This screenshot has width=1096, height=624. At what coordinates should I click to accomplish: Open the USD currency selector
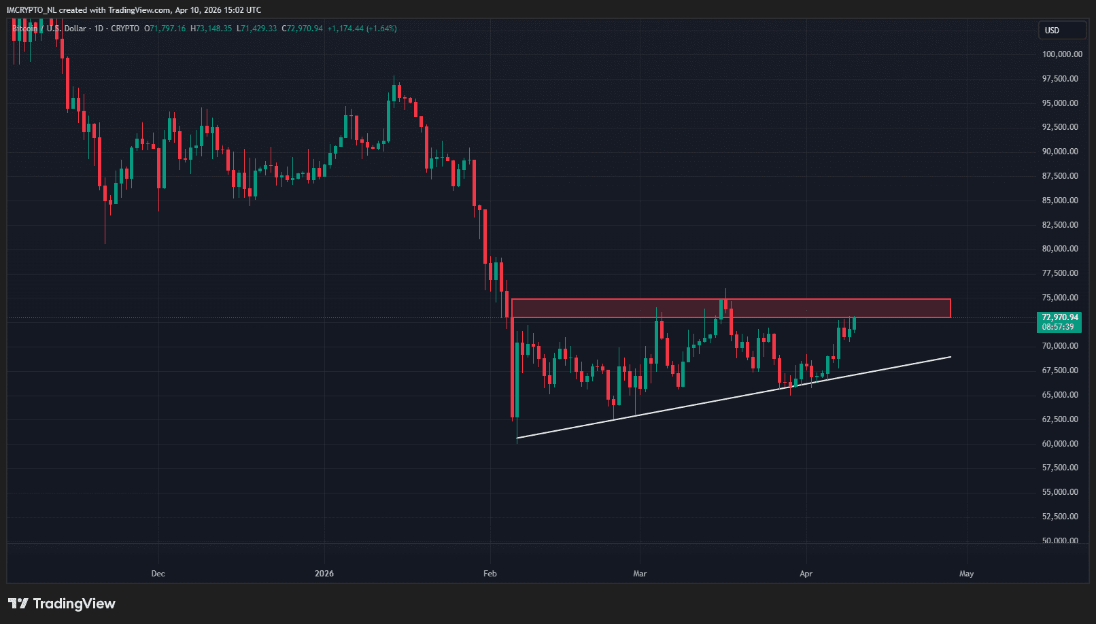pos(1061,31)
